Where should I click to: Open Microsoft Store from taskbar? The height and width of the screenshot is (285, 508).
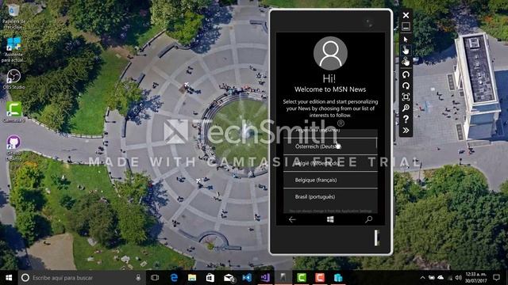210,278
